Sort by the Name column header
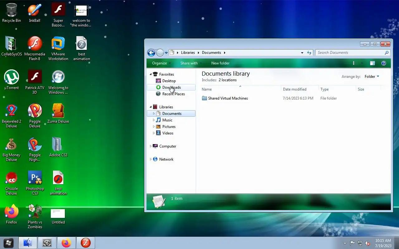The width and height of the screenshot is (399, 249). pos(241,89)
